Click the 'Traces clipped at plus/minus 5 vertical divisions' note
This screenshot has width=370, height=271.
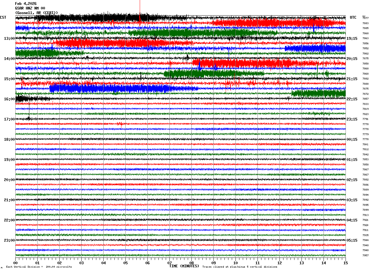(240, 267)
